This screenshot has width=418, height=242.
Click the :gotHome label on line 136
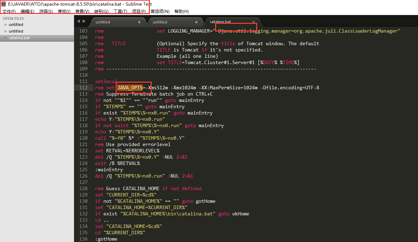point(106,239)
